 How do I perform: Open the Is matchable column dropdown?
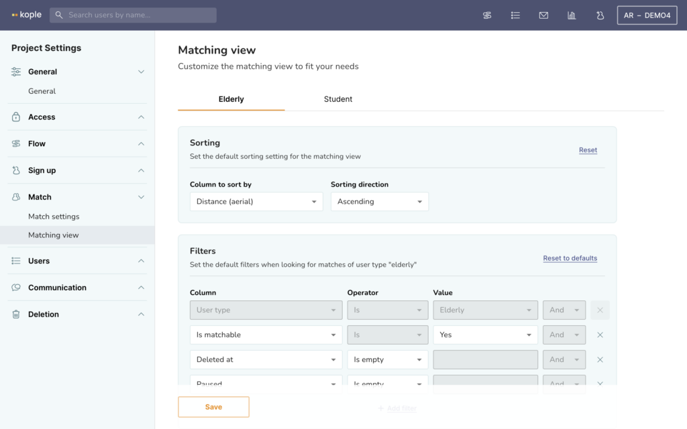[266, 335]
